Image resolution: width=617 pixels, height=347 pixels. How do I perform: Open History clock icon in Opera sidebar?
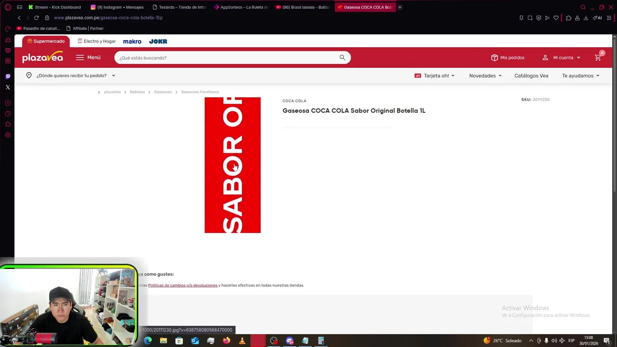[x=8, y=114]
